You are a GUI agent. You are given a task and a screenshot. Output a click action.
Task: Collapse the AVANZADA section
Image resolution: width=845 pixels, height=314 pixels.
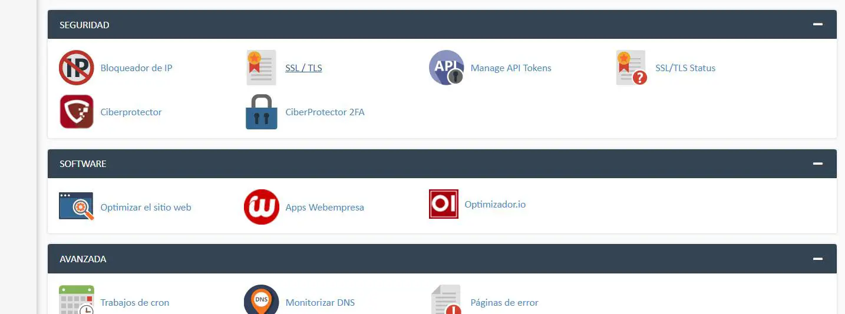click(x=817, y=259)
